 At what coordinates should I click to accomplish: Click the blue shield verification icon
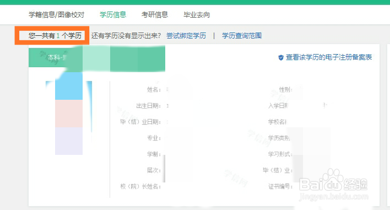click(281, 58)
